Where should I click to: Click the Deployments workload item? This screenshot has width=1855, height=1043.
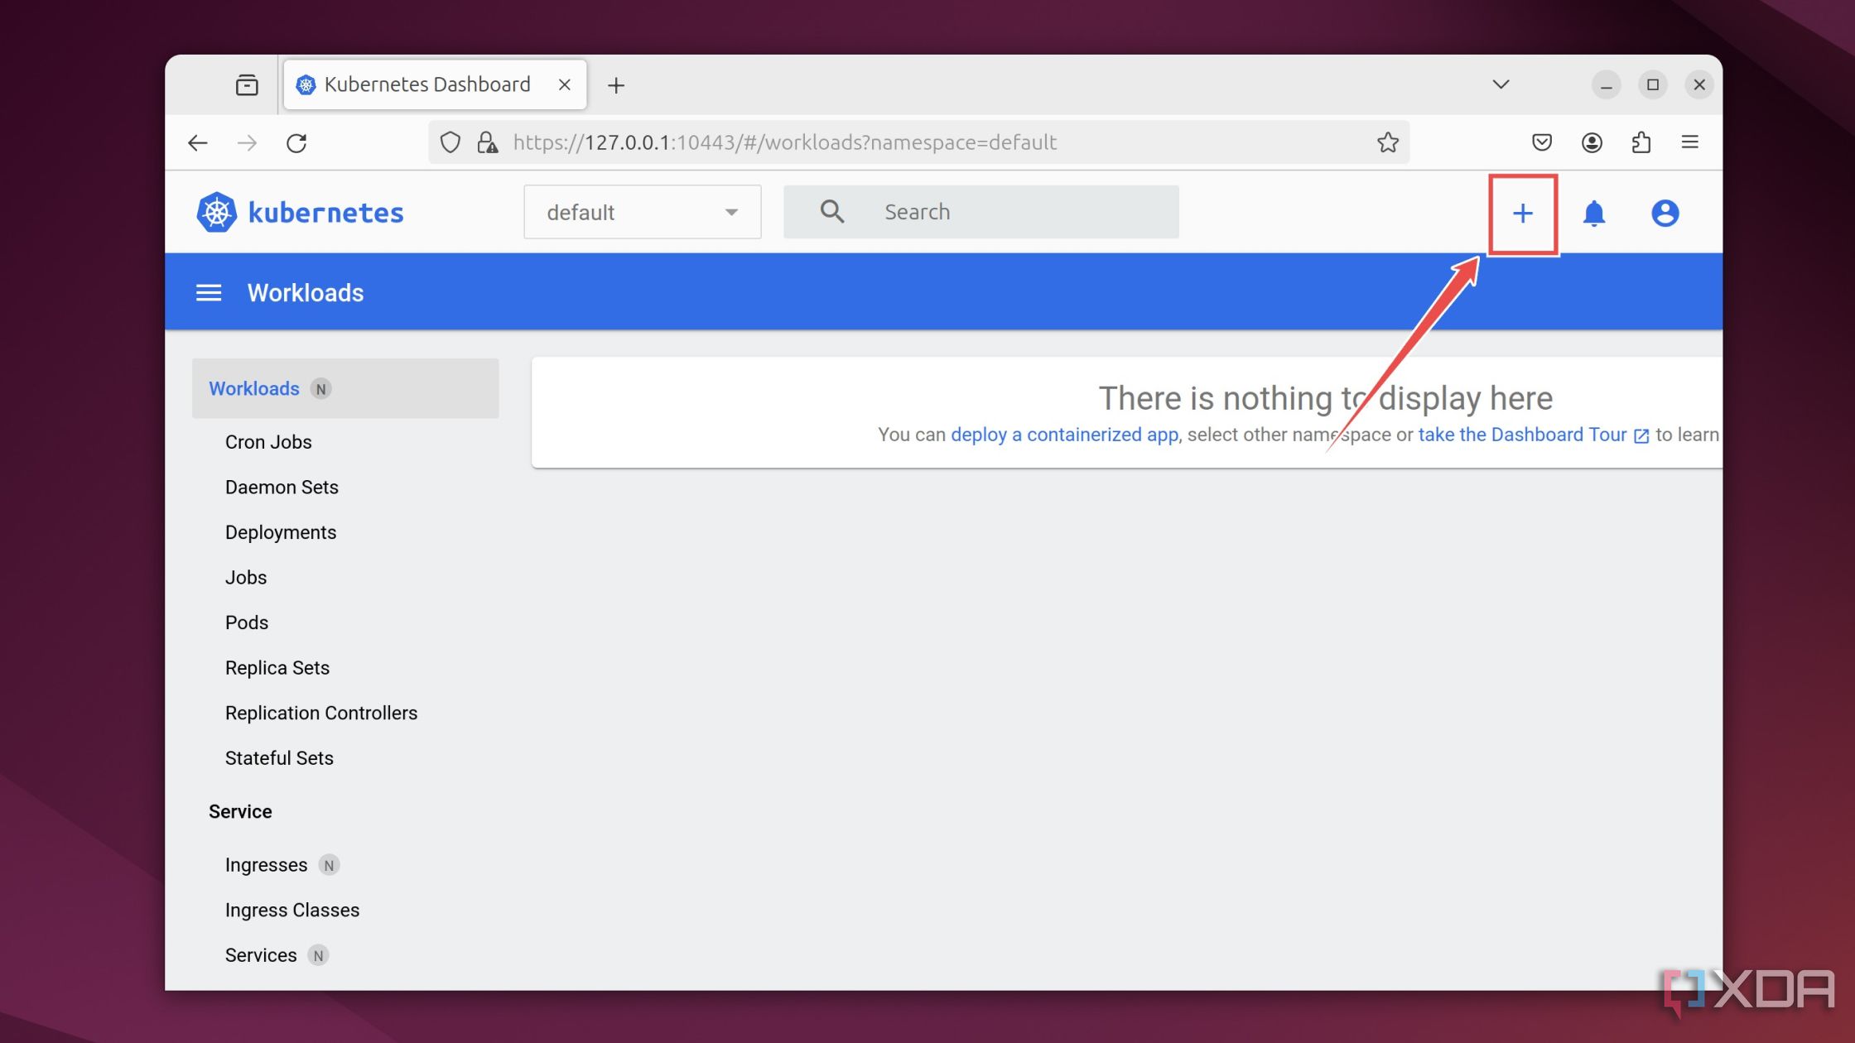click(x=282, y=531)
